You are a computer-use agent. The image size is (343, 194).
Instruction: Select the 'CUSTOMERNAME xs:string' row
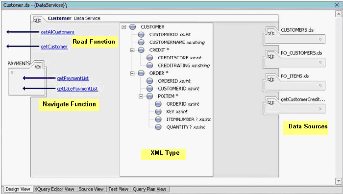tap(177, 43)
